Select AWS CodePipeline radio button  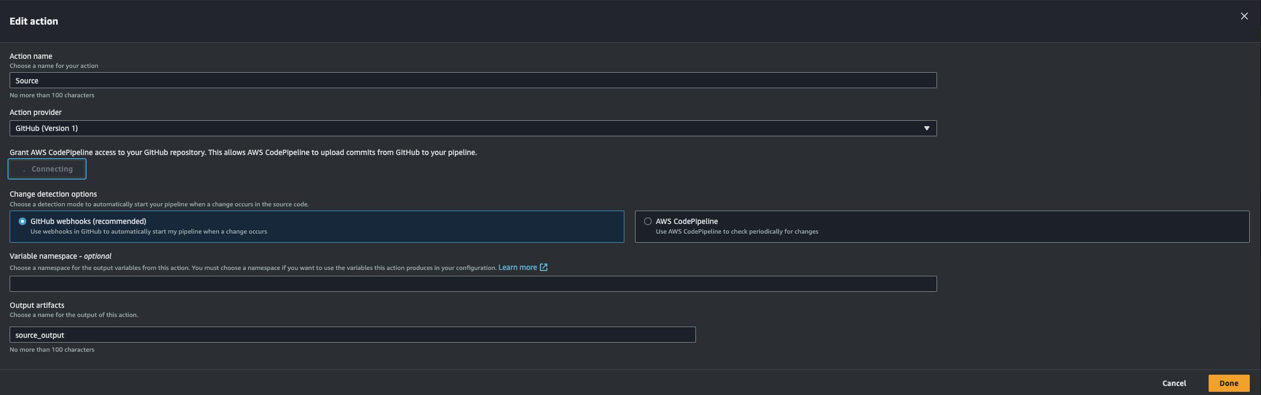tap(648, 221)
